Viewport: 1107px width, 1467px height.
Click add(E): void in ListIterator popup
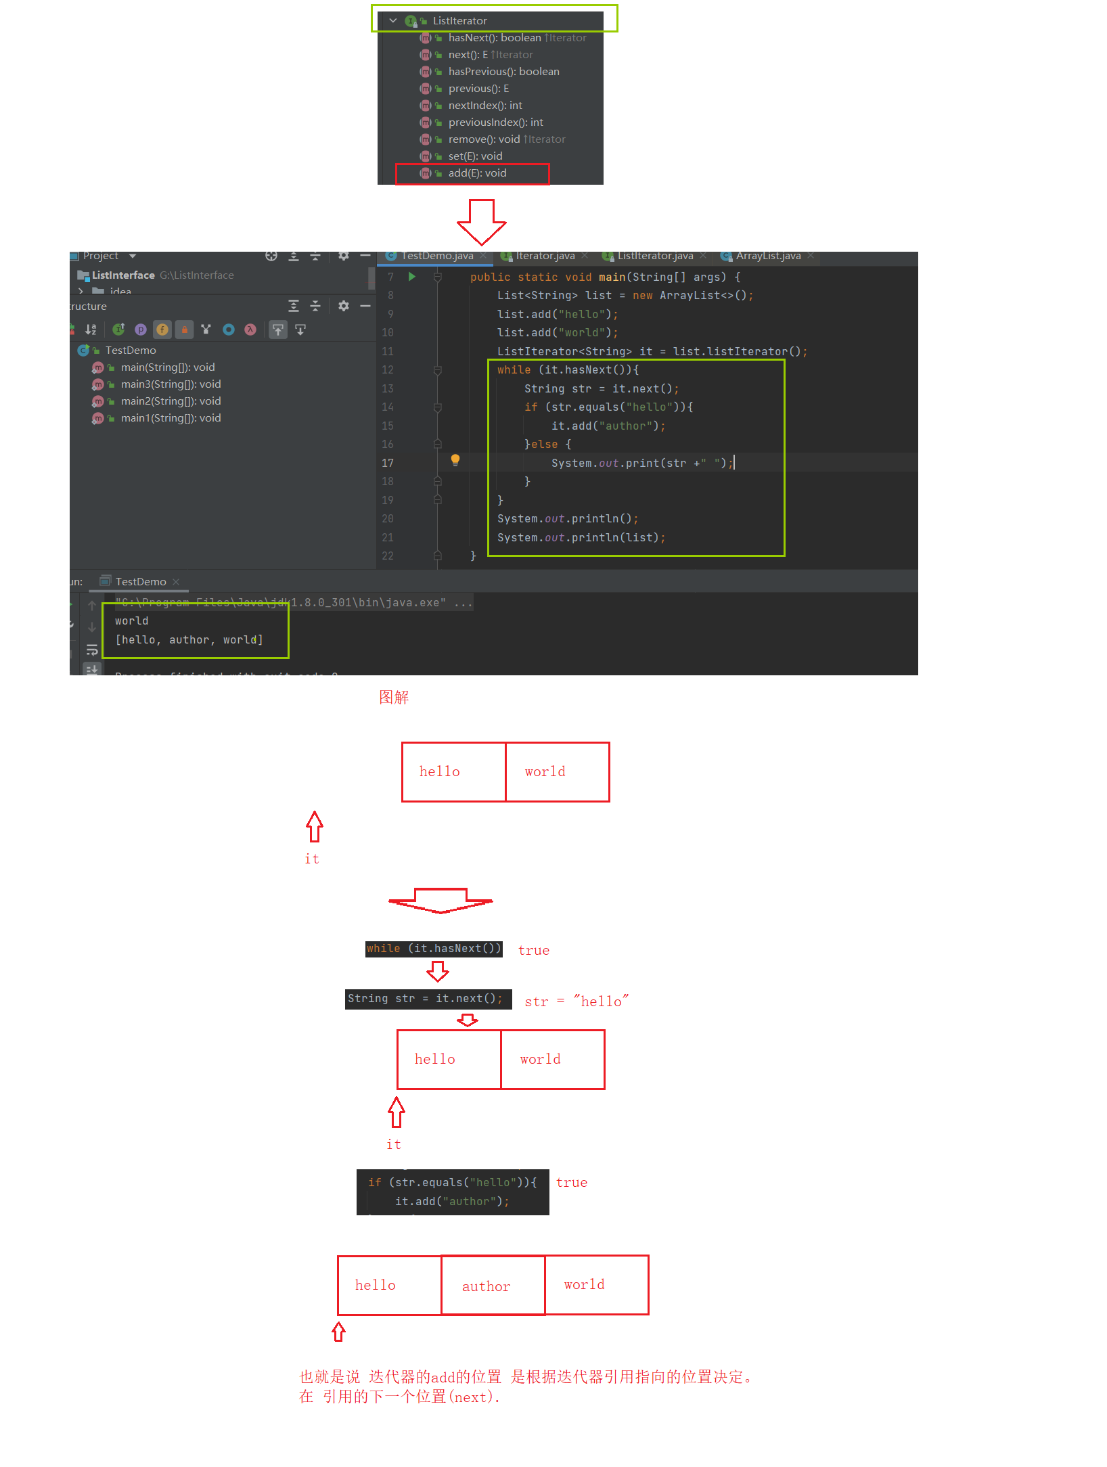(x=463, y=173)
